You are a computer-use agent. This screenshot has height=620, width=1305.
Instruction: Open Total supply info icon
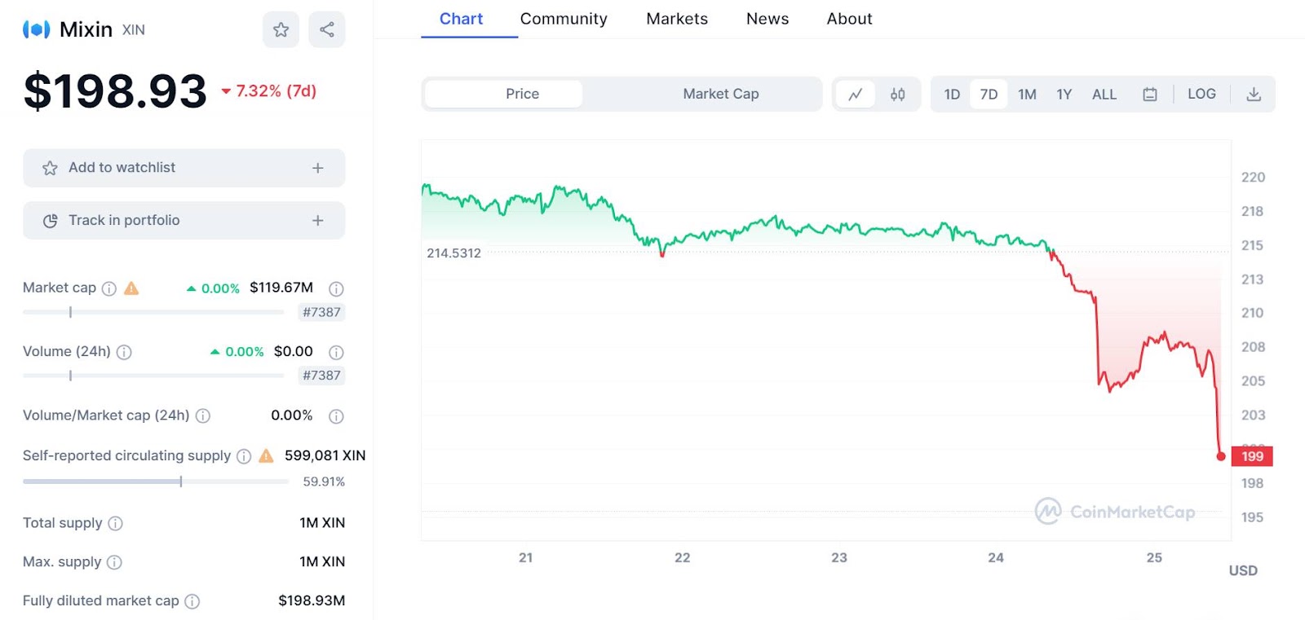coord(116,523)
